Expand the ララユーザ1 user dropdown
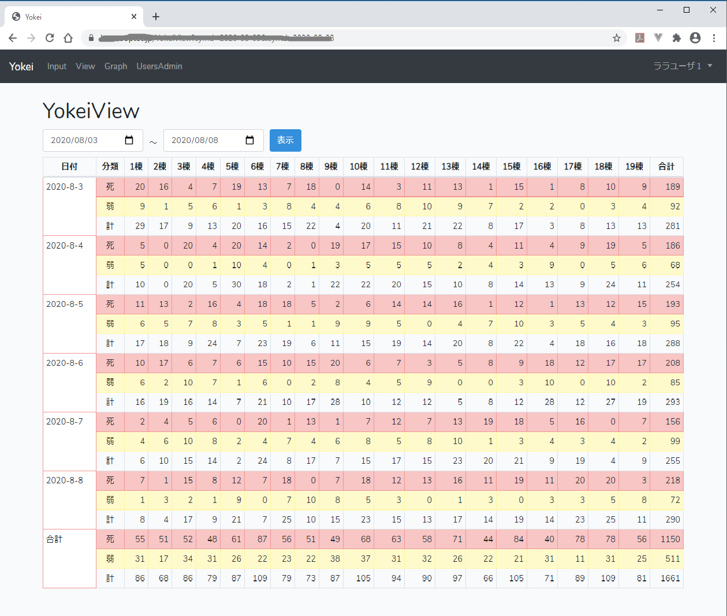The image size is (727, 616). pos(683,66)
